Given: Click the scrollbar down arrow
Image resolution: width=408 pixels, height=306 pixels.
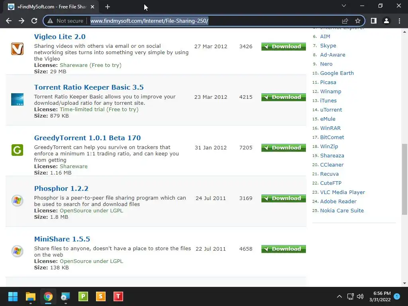Looking at the screenshot, I should (x=404, y=283).
